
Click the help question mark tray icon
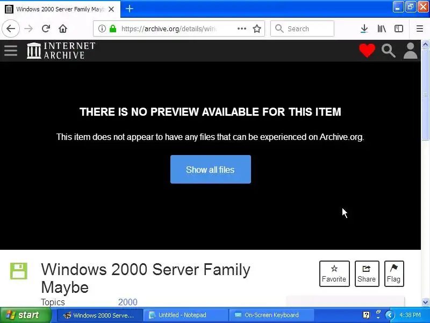coord(366,315)
